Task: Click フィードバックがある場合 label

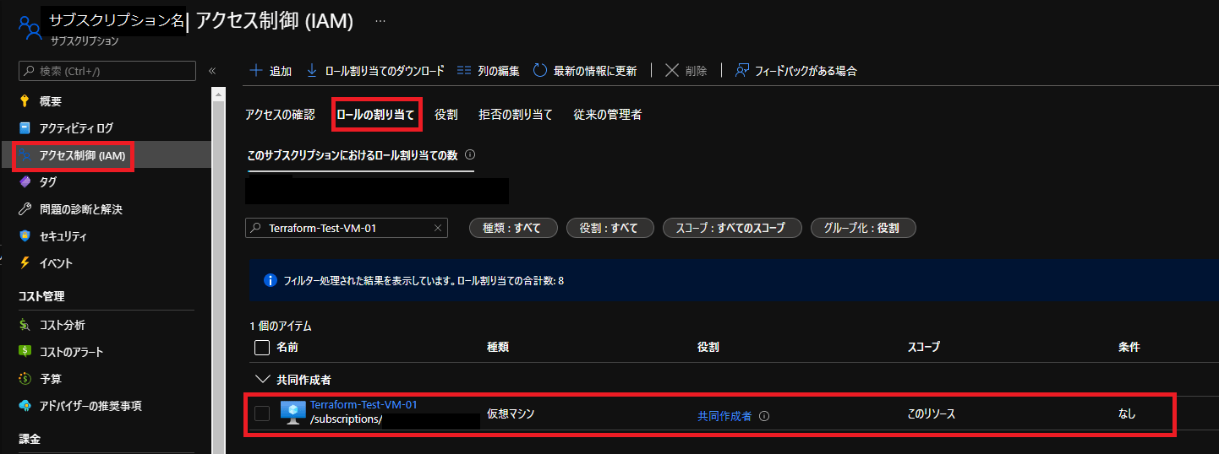Action: point(806,71)
